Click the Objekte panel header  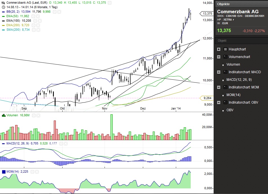tap(242, 4)
